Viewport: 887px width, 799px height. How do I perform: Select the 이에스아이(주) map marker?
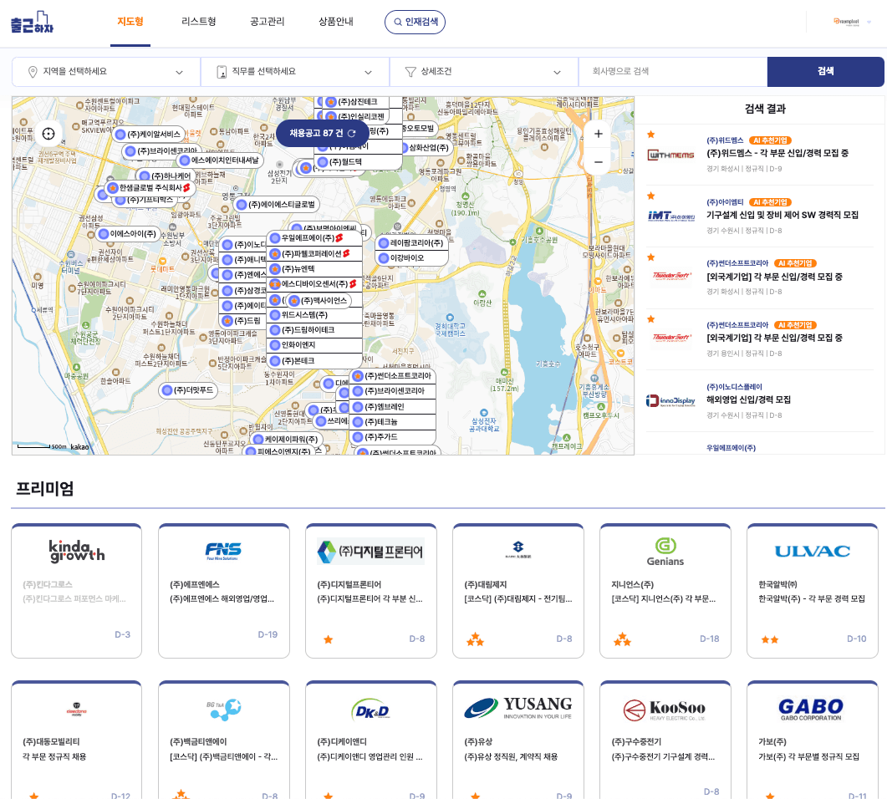point(129,234)
